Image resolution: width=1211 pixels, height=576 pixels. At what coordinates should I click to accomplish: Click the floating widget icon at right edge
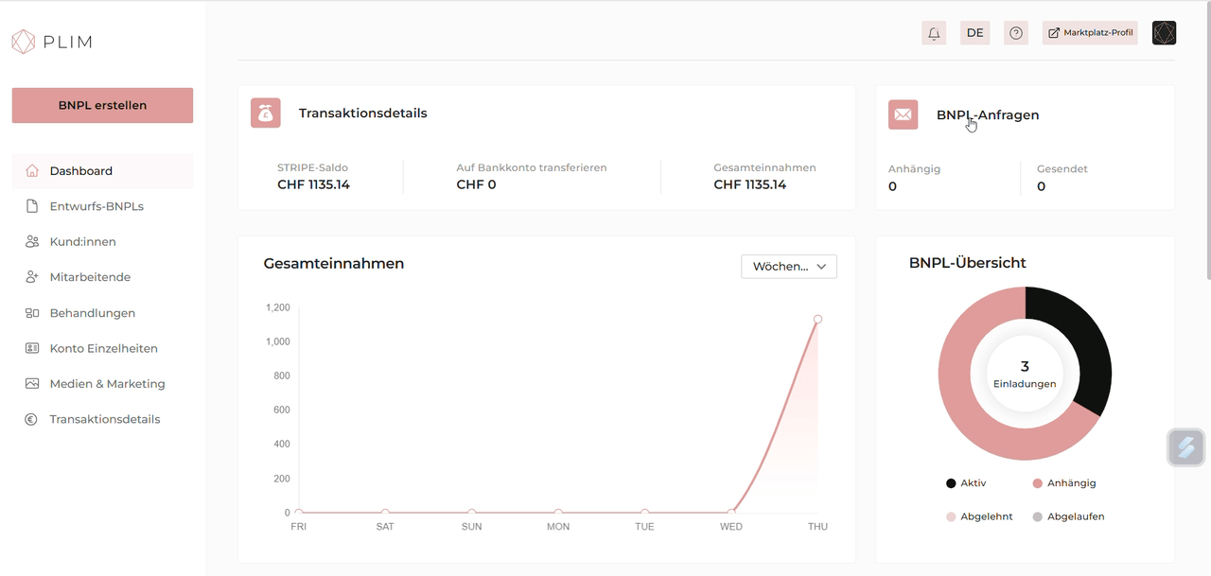[1185, 447]
